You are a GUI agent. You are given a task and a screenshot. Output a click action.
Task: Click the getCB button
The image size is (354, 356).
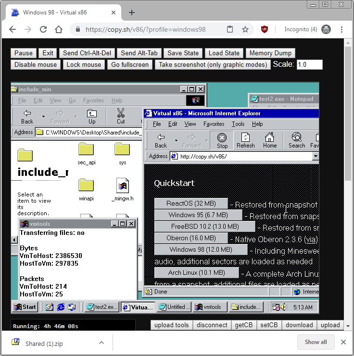click(244, 325)
